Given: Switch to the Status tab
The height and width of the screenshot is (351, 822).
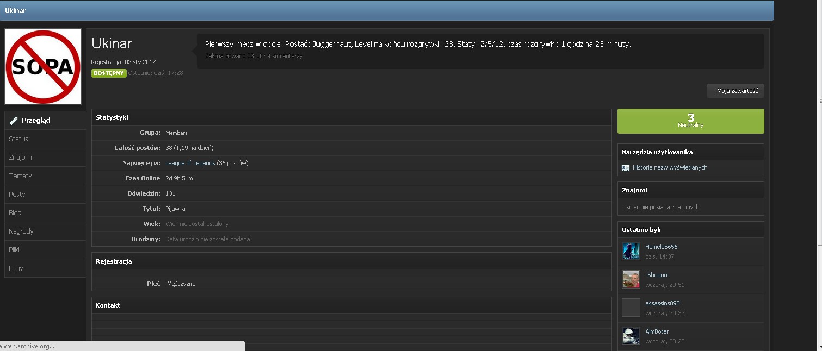Looking at the screenshot, I should coord(45,139).
